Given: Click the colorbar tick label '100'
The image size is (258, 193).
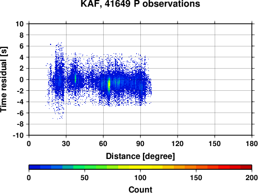Looking at the screenshot, I should click(x=140, y=178).
